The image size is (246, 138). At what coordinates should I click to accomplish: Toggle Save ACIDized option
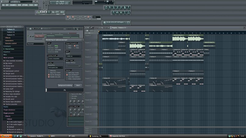coord(73,75)
